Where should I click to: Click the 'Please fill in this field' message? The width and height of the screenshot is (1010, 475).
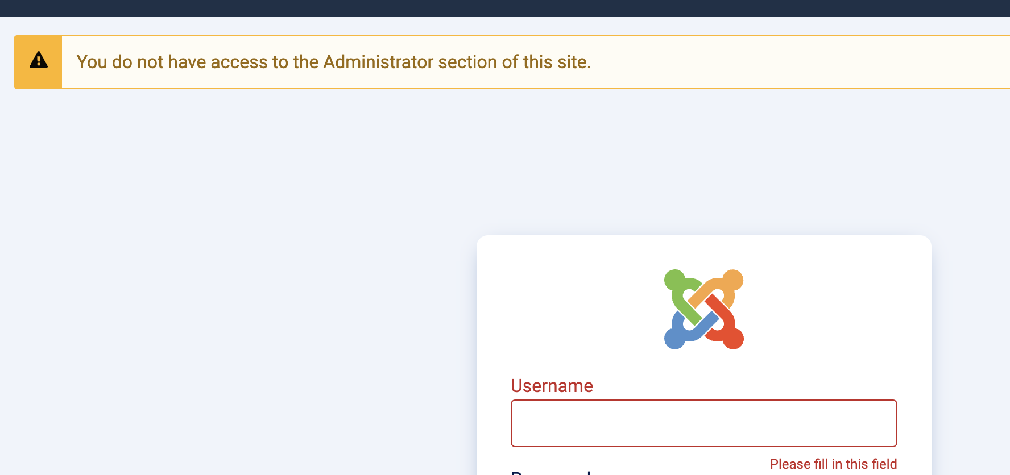click(833, 464)
